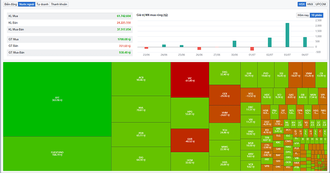The width and height of the screenshot is (330, 173).
Task: Open the FUEVFVND treemap tile
Action: pos(57,154)
